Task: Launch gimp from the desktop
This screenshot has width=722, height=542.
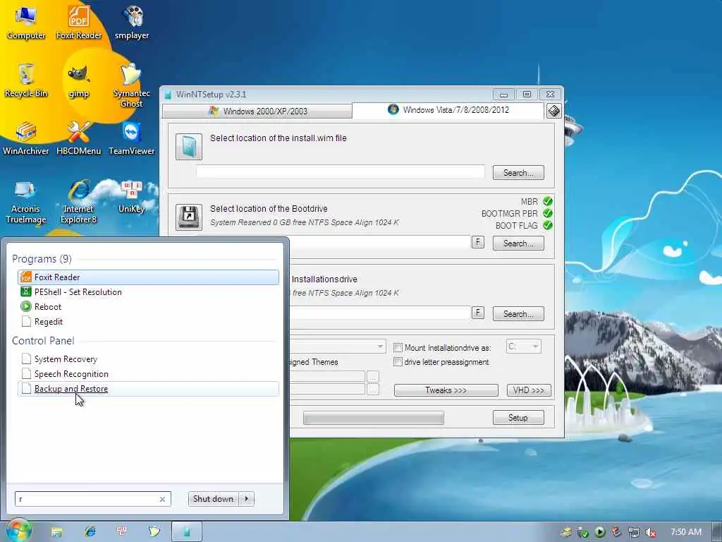Action: [x=79, y=80]
